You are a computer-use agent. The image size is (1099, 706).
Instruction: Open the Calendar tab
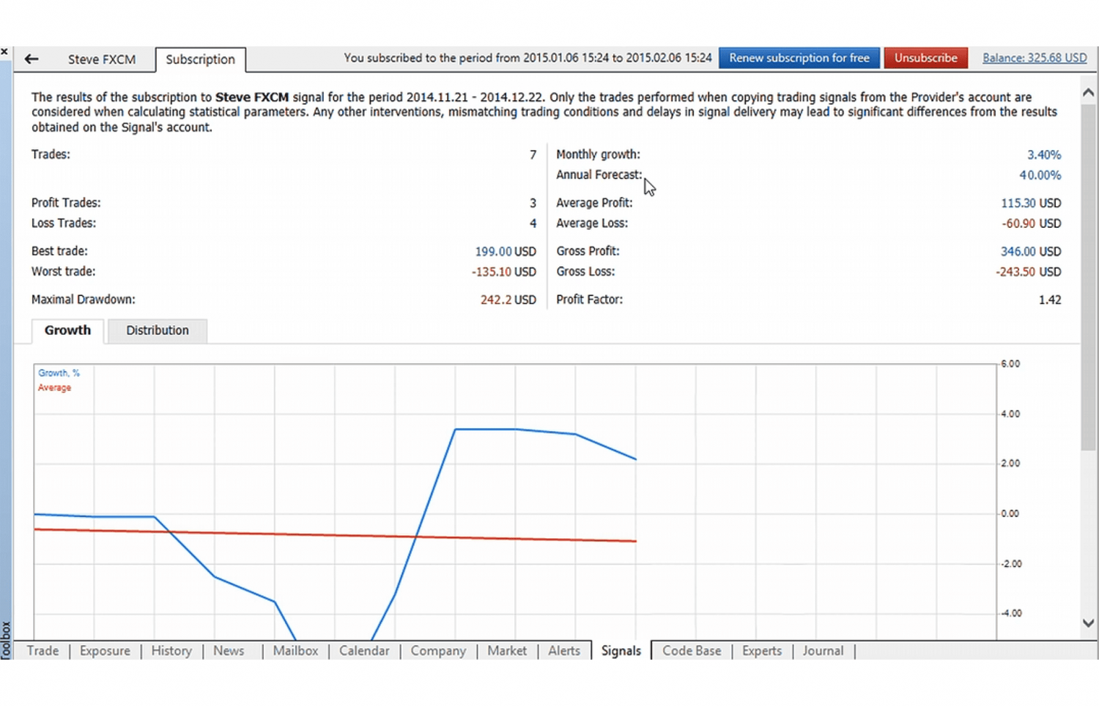[364, 650]
